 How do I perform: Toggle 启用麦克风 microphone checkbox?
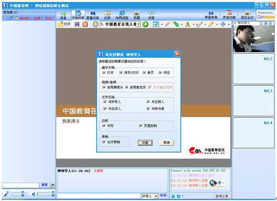pyautogui.click(x=127, y=87)
